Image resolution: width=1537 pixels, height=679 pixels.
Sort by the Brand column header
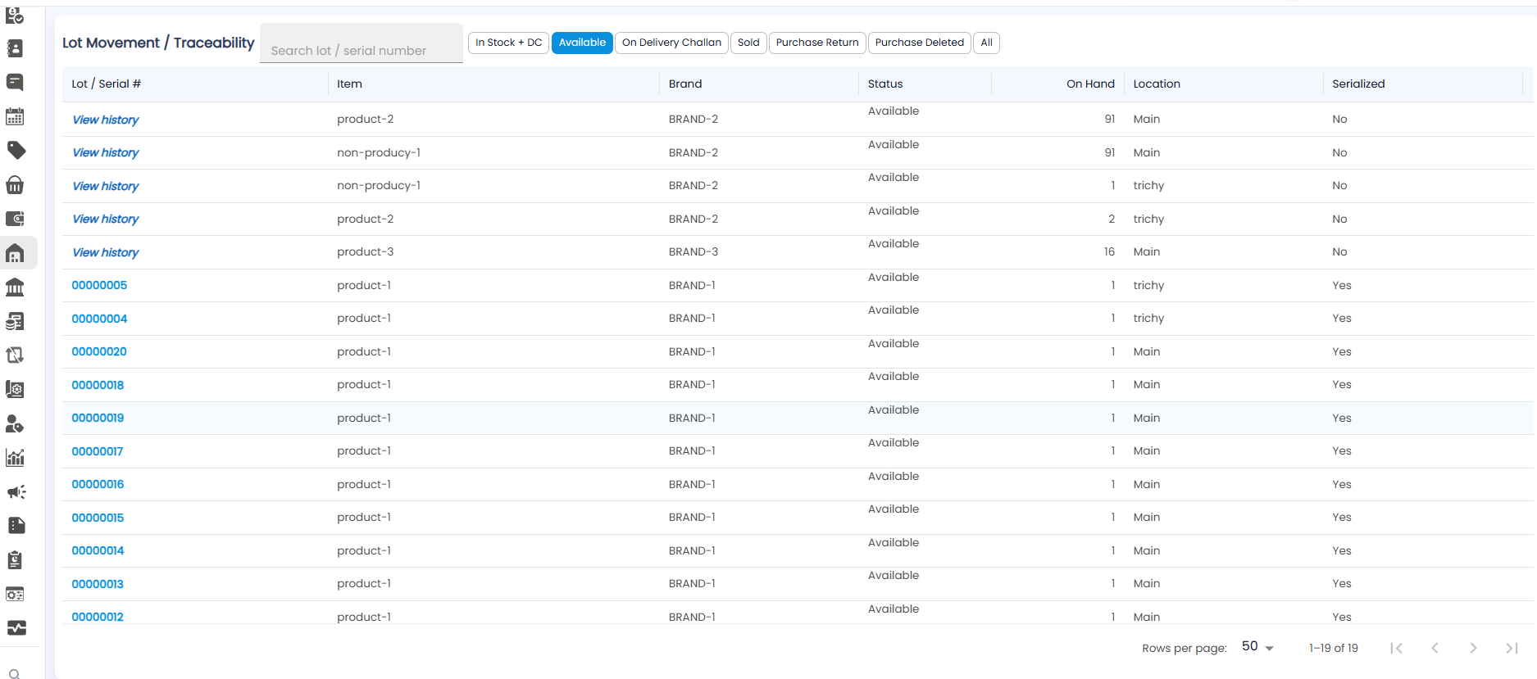click(685, 84)
